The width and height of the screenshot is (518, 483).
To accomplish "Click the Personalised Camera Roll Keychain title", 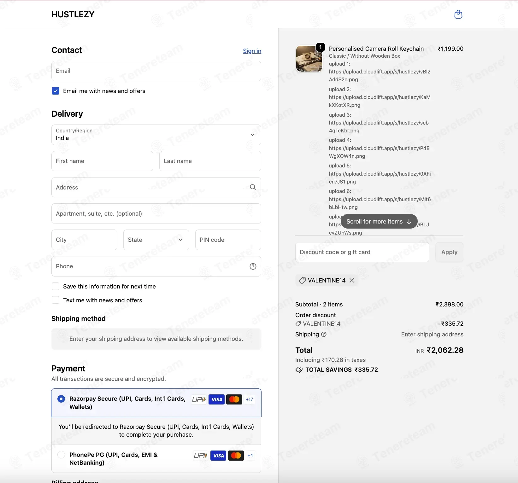I will click(376, 49).
